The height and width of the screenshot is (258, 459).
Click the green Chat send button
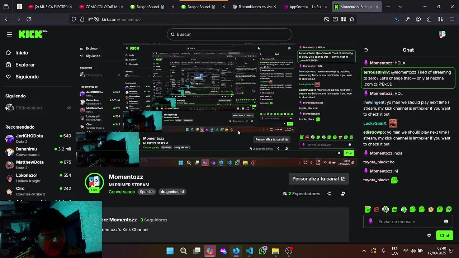tap(444, 235)
